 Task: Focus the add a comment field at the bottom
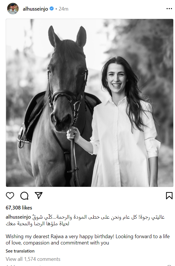click(x=87, y=265)
